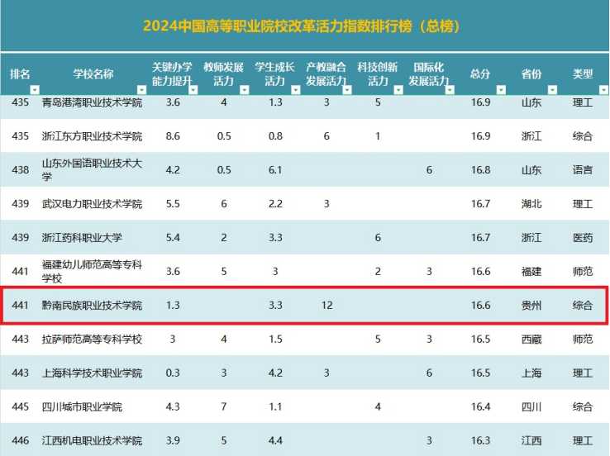Open the 国际化发展活力 filter dropdown
This screenshot has width=610, height=456.
click(450, 89)
